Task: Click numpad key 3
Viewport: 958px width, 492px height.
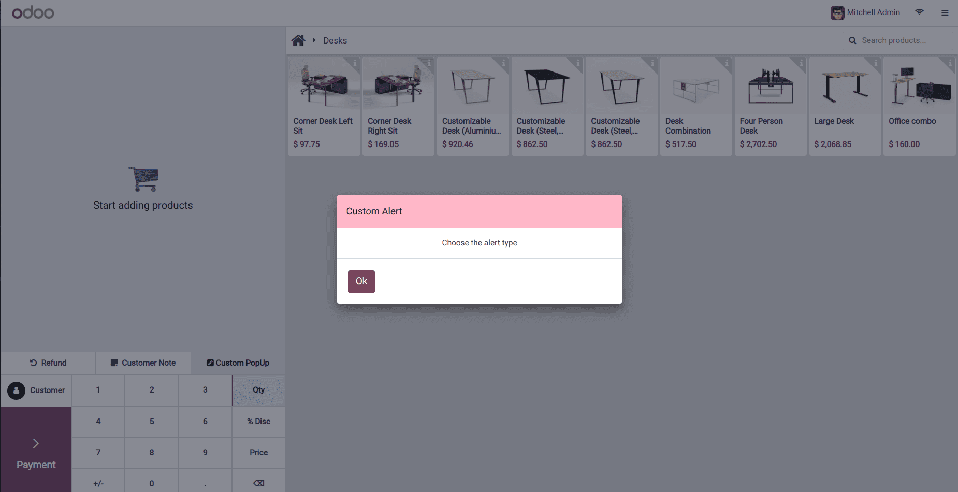Action: 205,390
